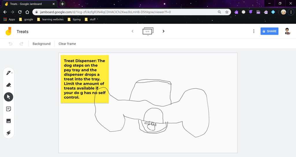
Task: Click the blue SHARE button
Action: [269, 31]
